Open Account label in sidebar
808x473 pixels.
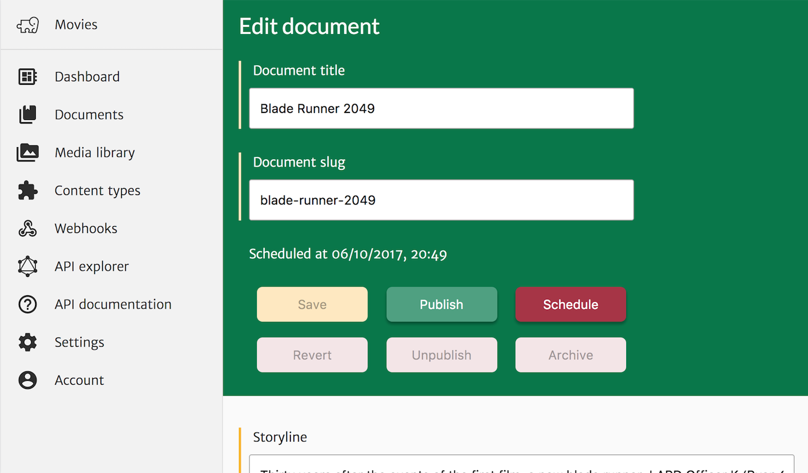coord(79,381)
